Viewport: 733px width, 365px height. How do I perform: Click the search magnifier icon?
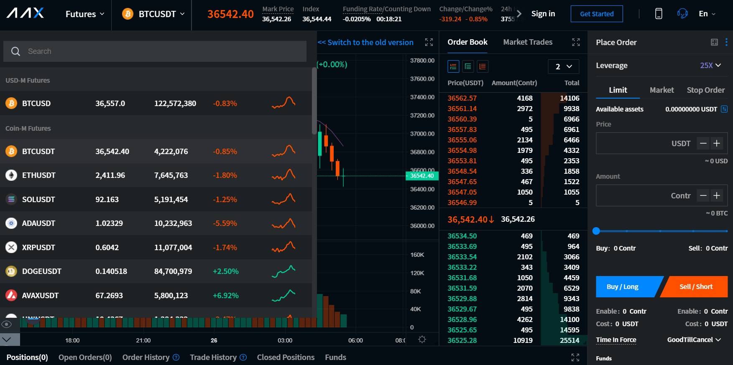(x=15, y=51)
